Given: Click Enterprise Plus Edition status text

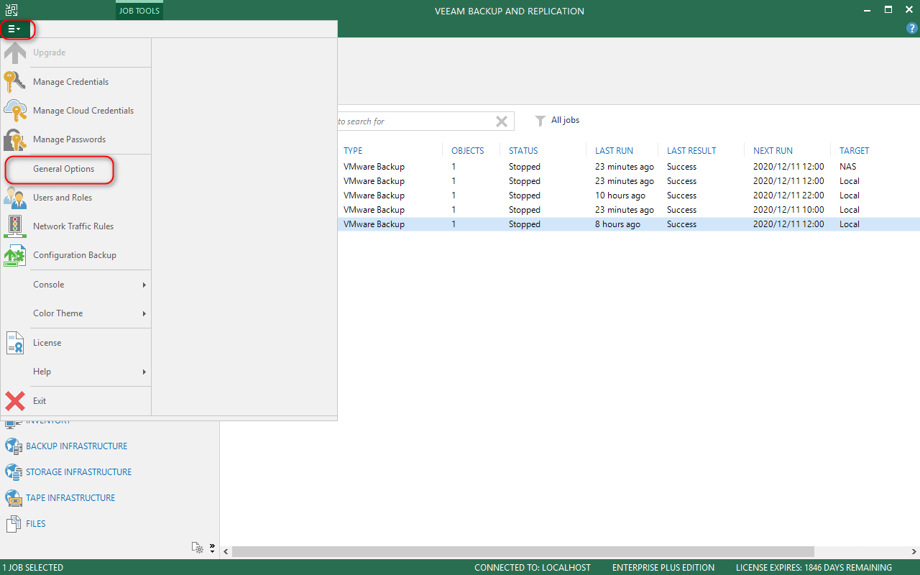Looking at the screenshot, I should (663, 568).
